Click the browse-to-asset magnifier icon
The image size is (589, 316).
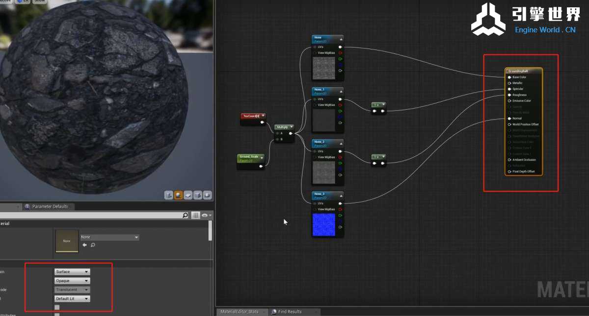[x=92, y=245]
